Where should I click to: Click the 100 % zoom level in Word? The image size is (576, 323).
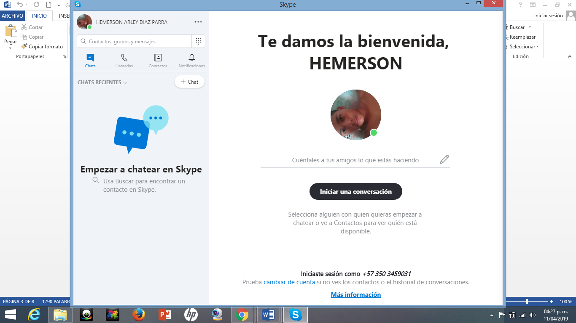566,302
